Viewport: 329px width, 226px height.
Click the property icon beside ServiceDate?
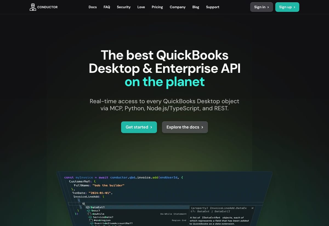90,217
